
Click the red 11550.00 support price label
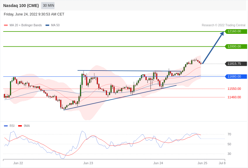pos(234,89)
